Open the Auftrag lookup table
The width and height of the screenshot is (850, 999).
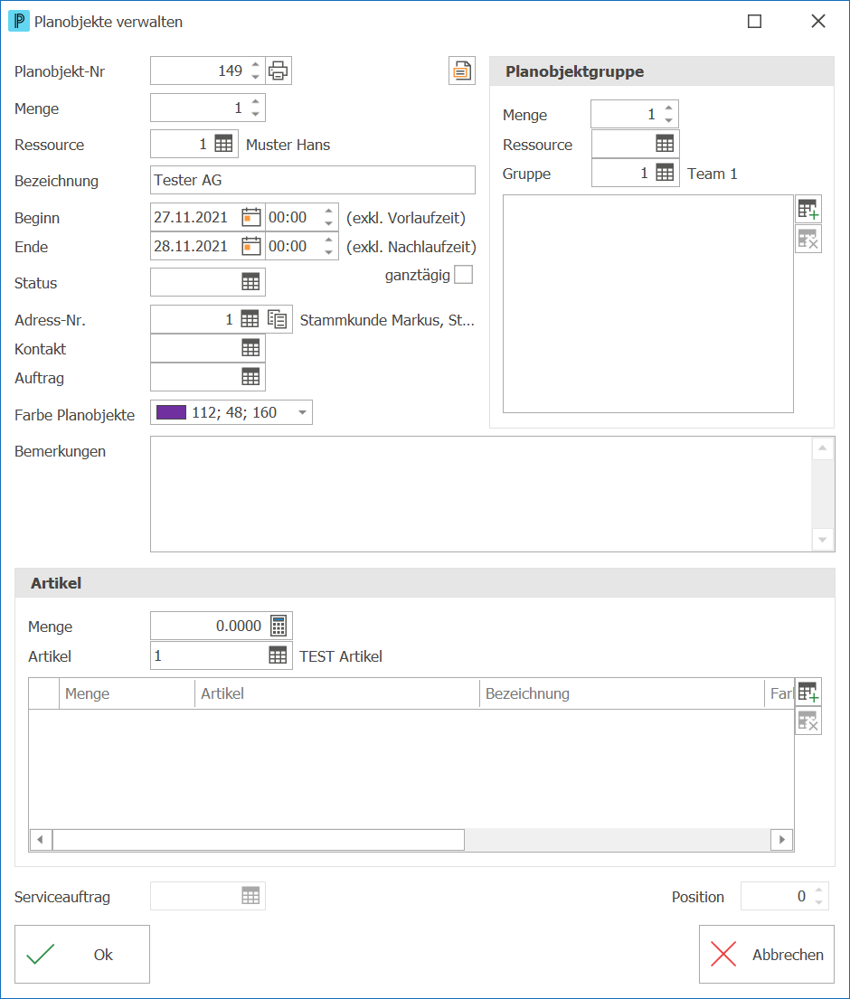point(250,377)
